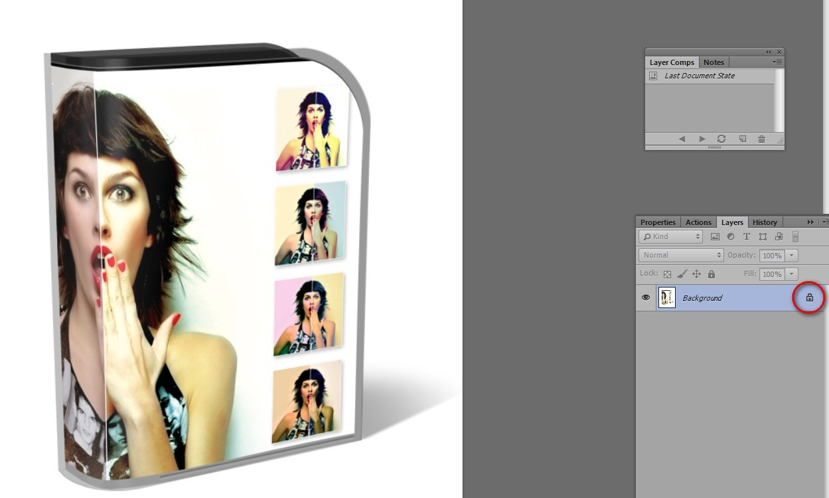Click the next Layer Comp arrow button

click(702, 139)
